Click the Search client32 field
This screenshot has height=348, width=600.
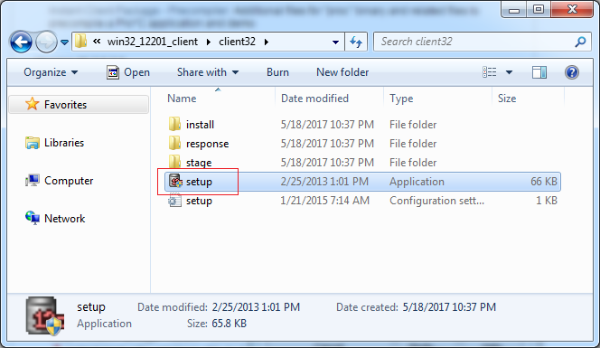(x=483, y=42)
